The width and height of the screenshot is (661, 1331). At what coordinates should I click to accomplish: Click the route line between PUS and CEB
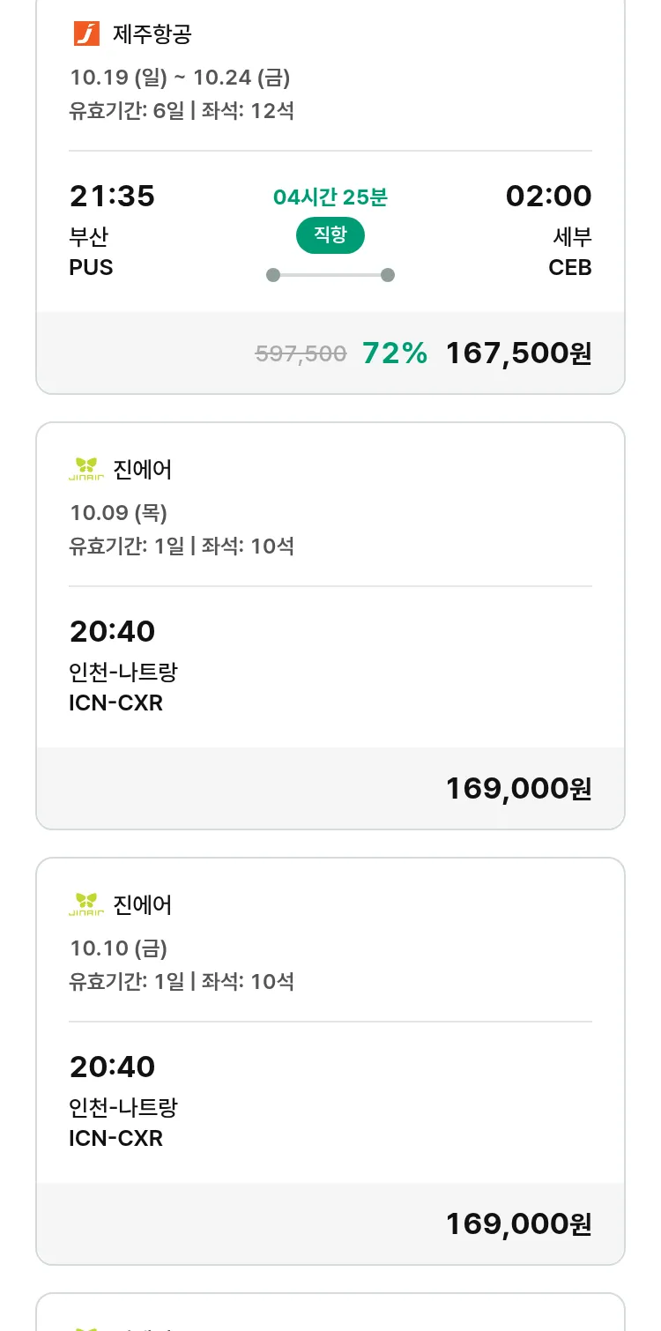click(x=330, y=275)
